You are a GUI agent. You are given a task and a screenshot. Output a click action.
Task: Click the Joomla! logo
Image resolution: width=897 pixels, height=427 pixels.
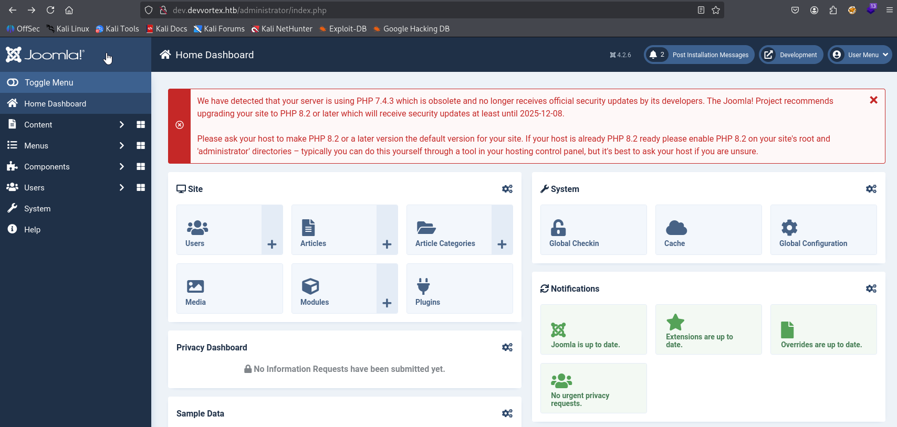click(x=45, y=55)
